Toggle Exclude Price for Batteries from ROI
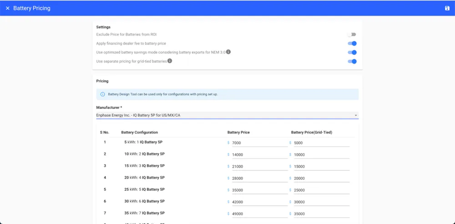Viewport: 455px width, 224px height. [x=352, y=35]
